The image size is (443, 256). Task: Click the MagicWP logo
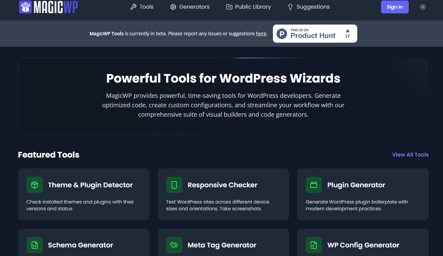click(48, 7)
